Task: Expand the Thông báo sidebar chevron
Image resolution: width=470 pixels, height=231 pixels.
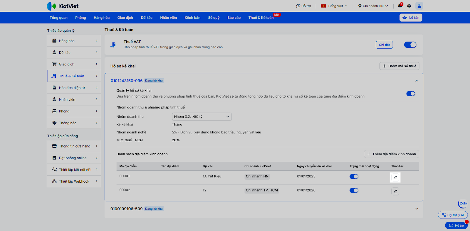Action: [x=96, y=123]
